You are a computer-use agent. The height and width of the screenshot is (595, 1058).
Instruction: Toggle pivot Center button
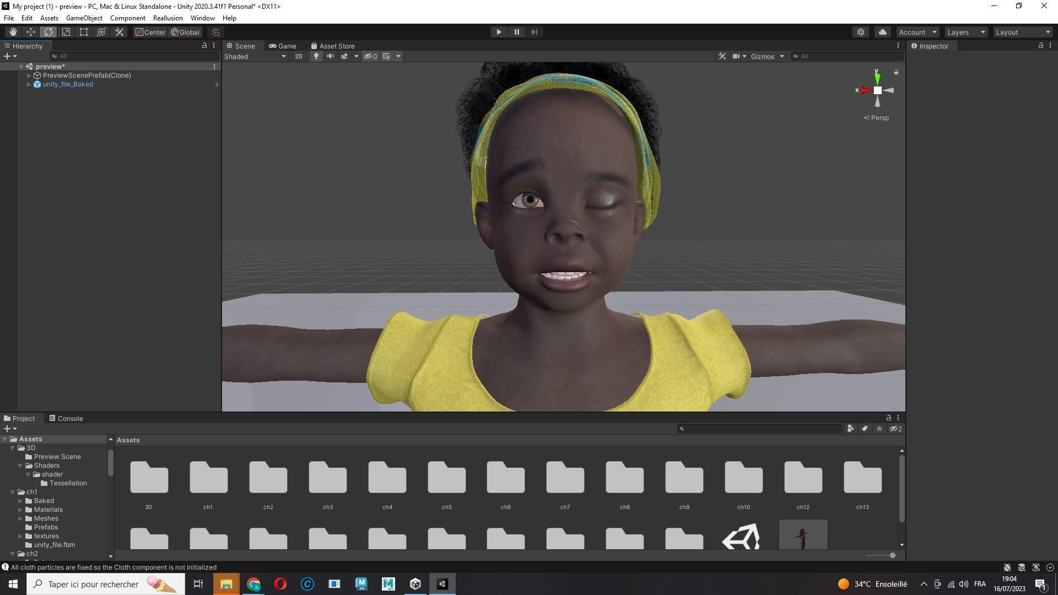(150, 32)
